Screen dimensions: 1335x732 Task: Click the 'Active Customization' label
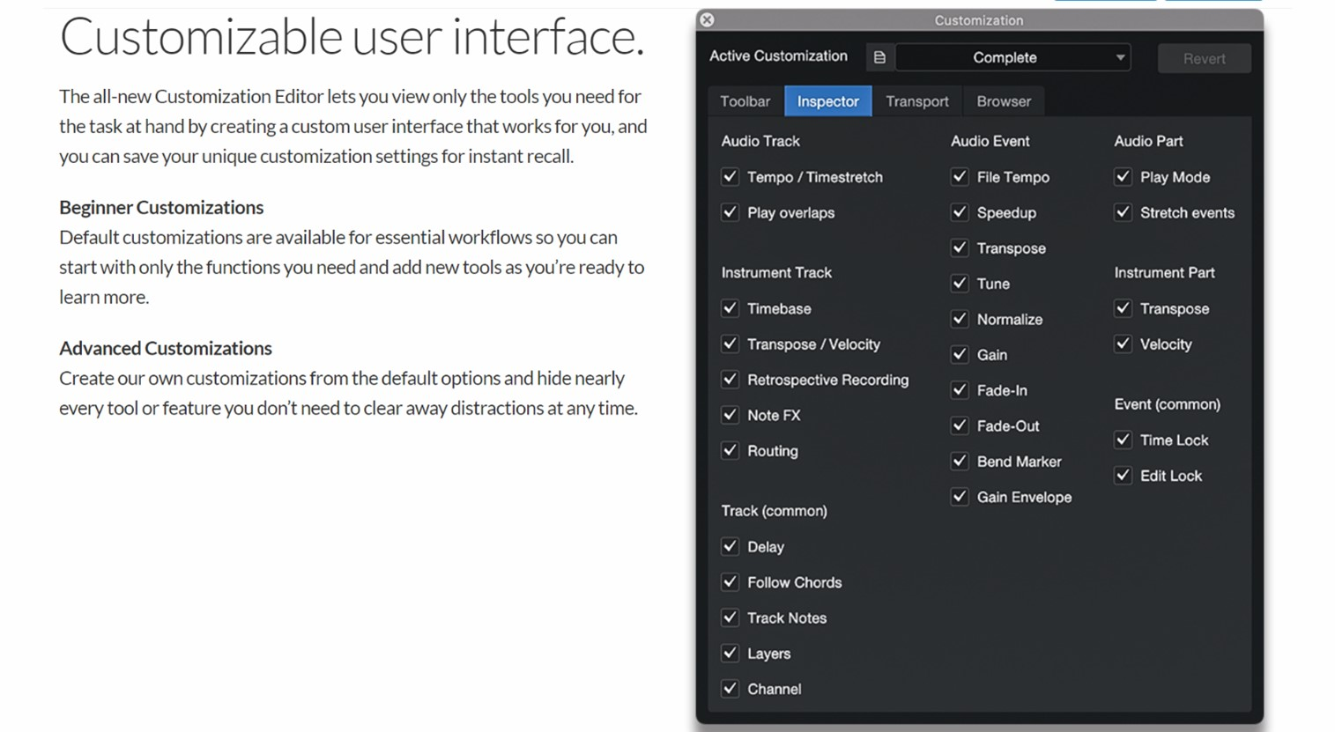pyautogui.click(x=778, y=55)
